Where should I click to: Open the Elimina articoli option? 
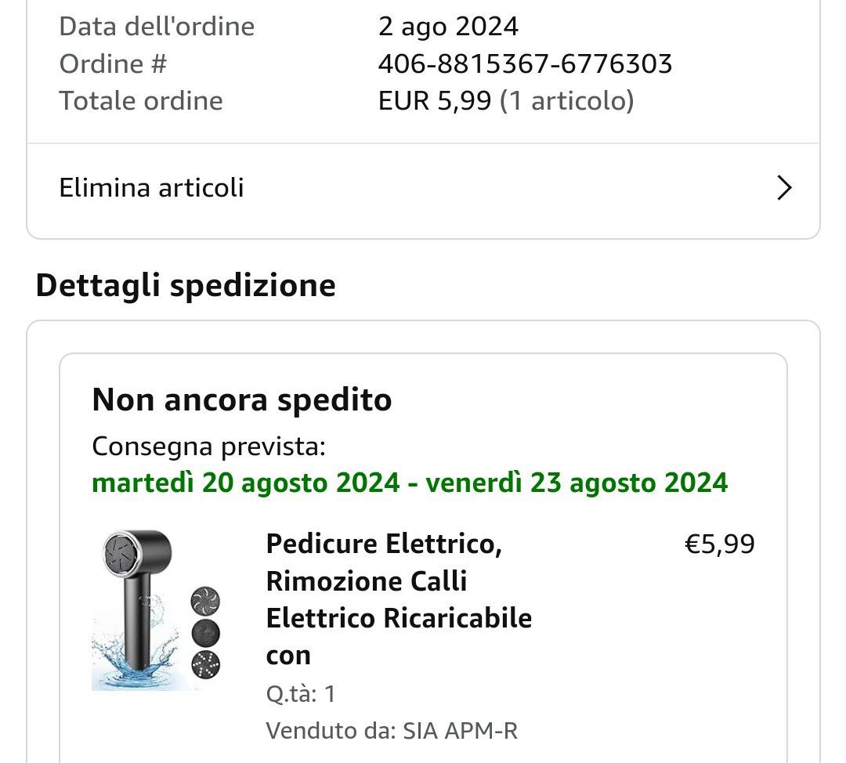tap(152, 188)
